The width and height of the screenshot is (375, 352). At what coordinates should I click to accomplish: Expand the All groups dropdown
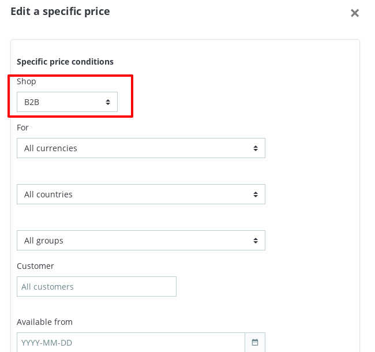[141, 241]
